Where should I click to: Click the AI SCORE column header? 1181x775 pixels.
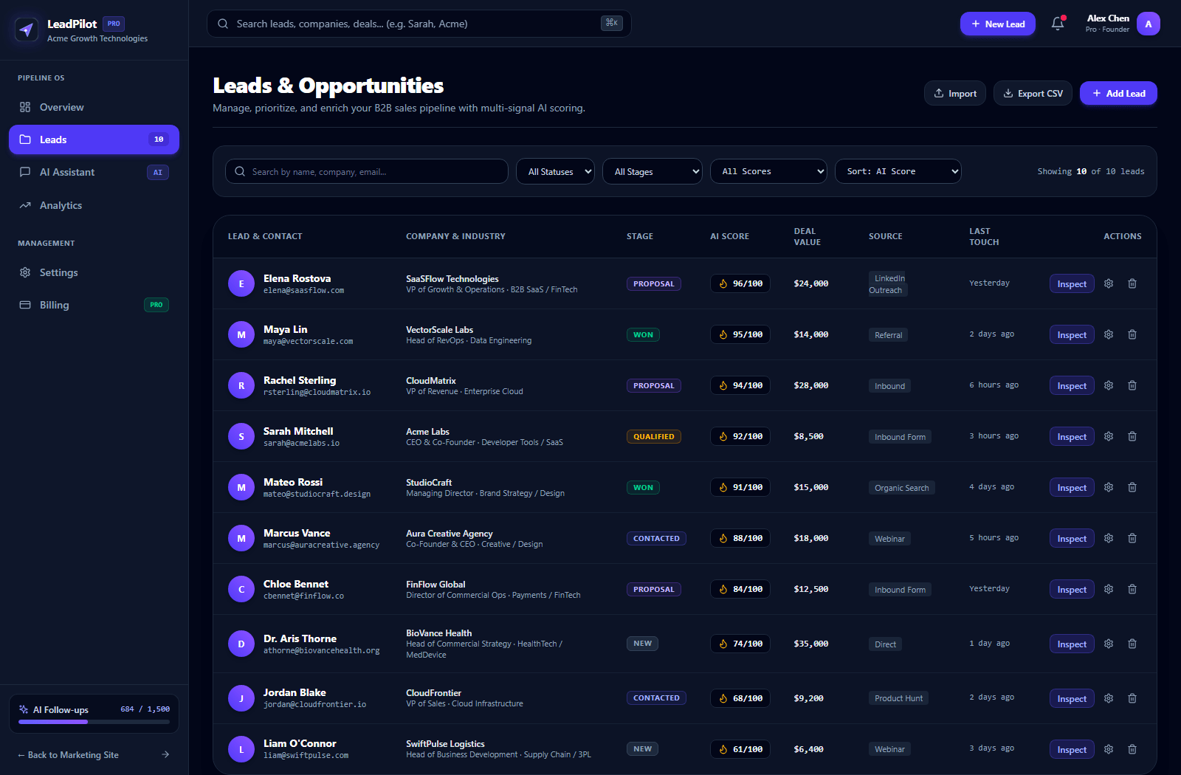tap(729, 236)
